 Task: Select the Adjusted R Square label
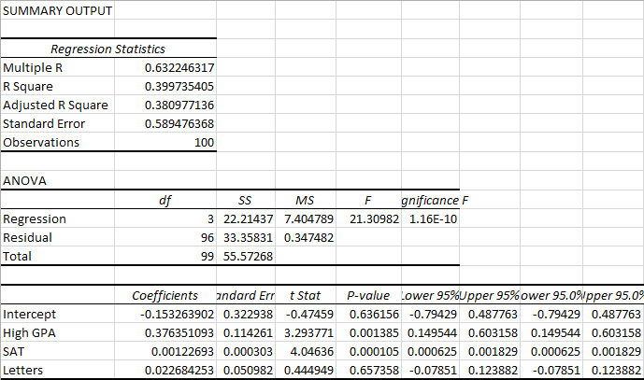click(58, 106)
